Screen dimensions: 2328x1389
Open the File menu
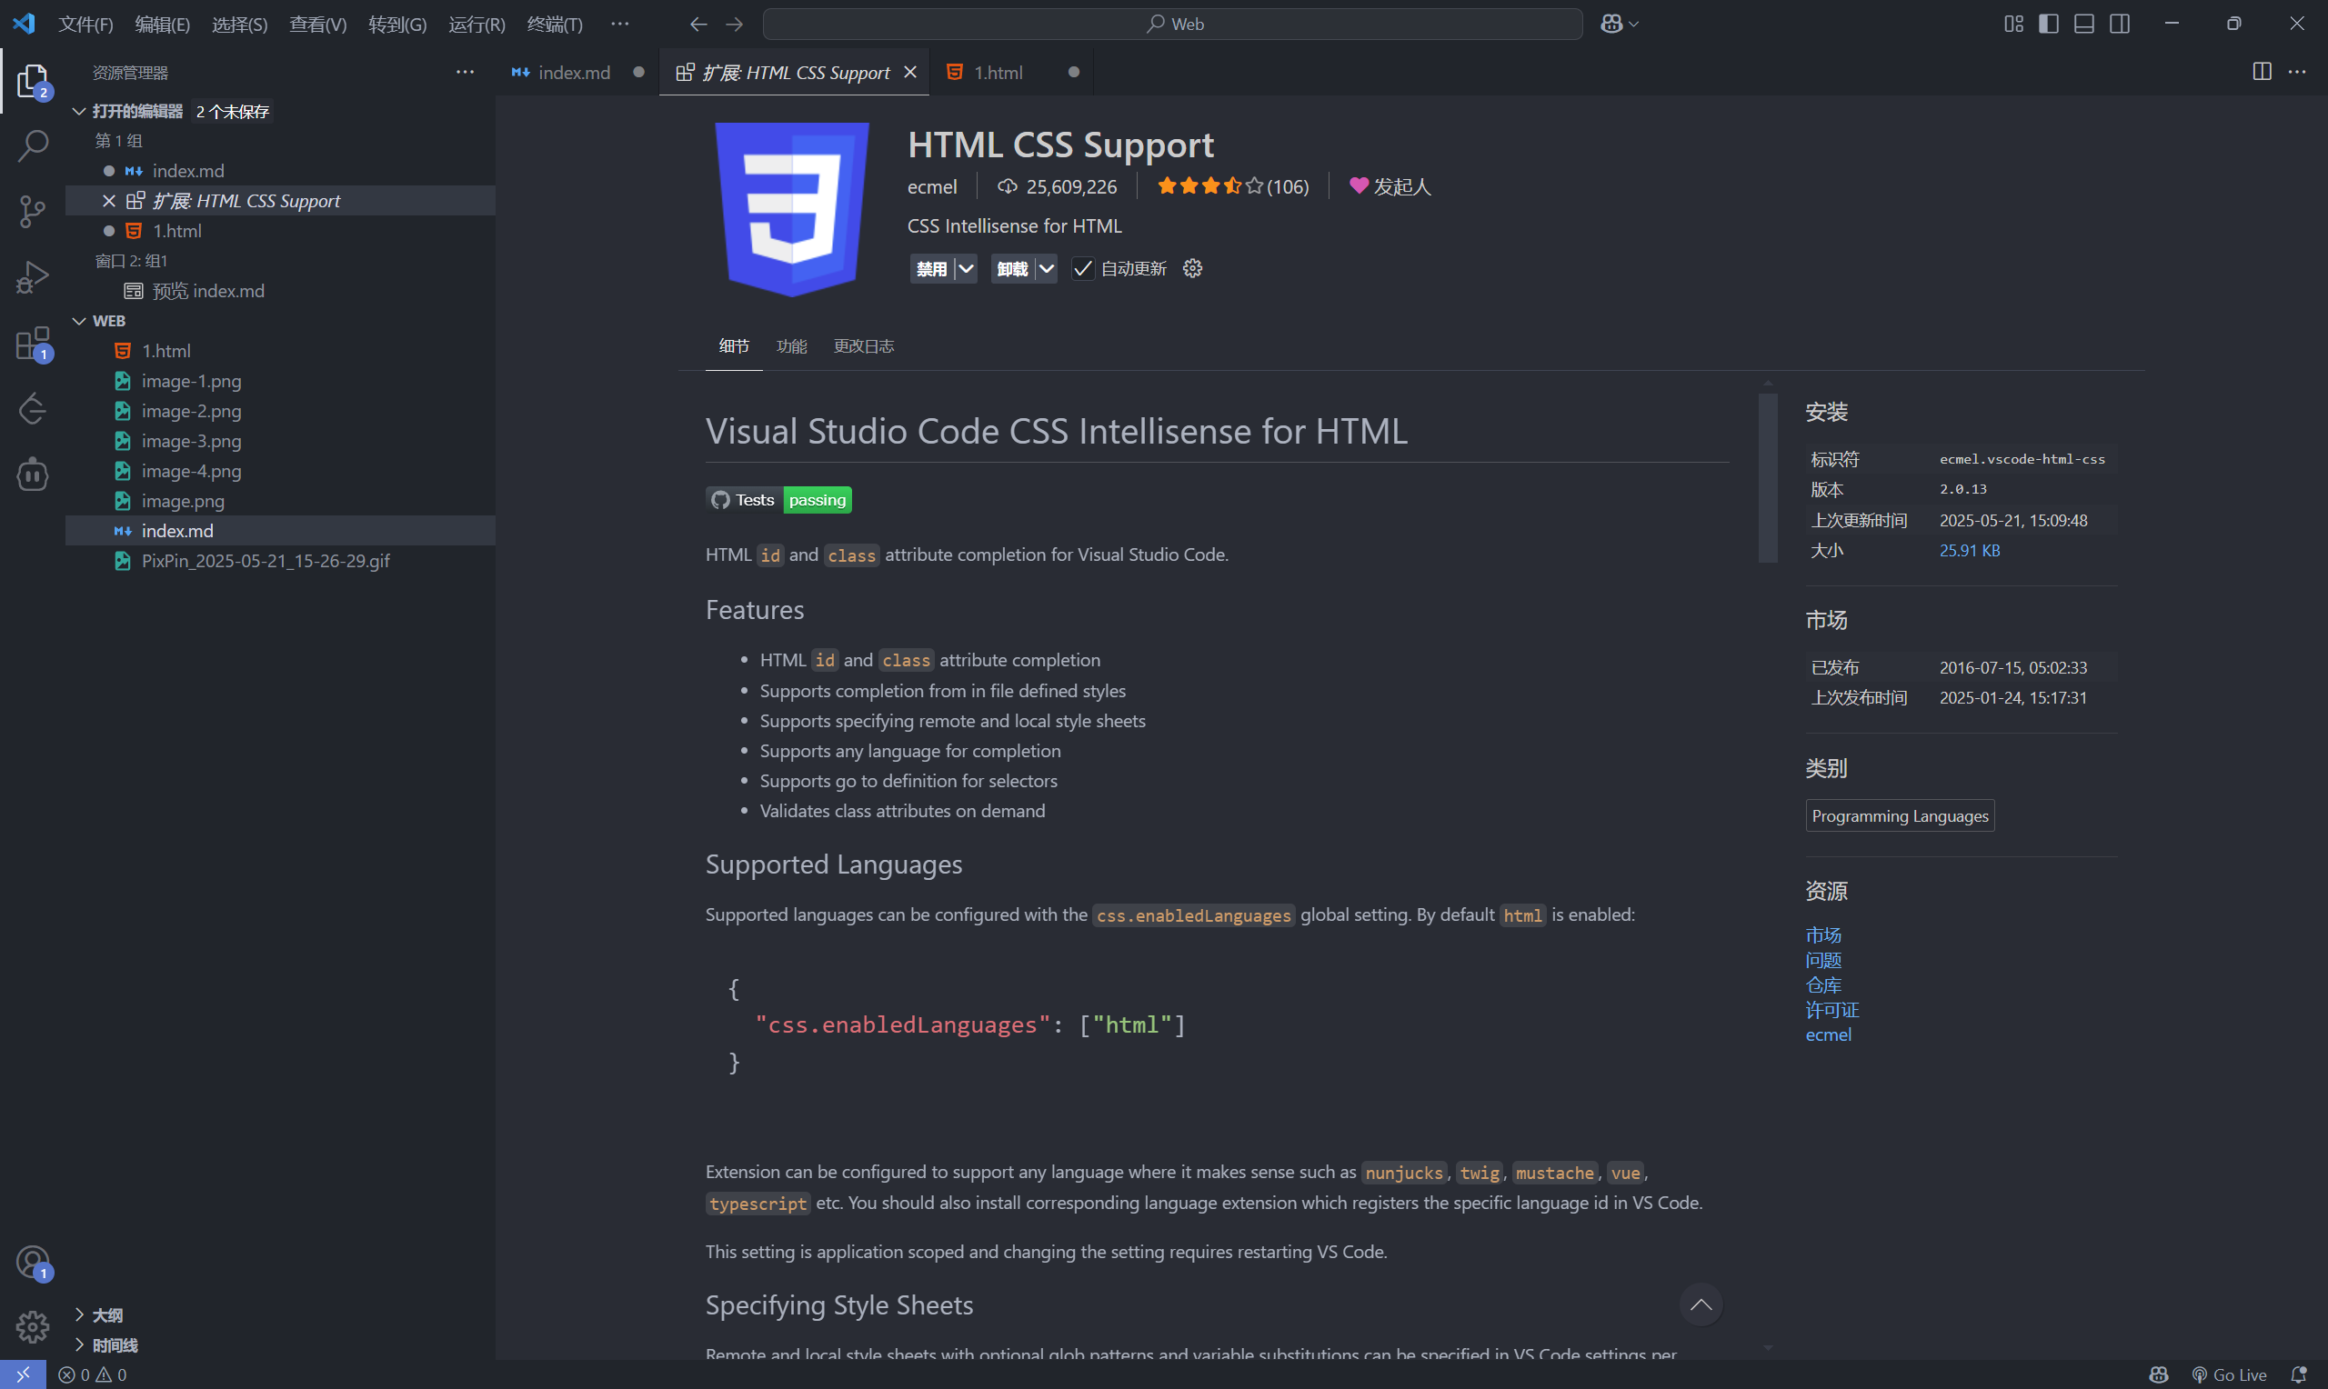coord(85,25)
